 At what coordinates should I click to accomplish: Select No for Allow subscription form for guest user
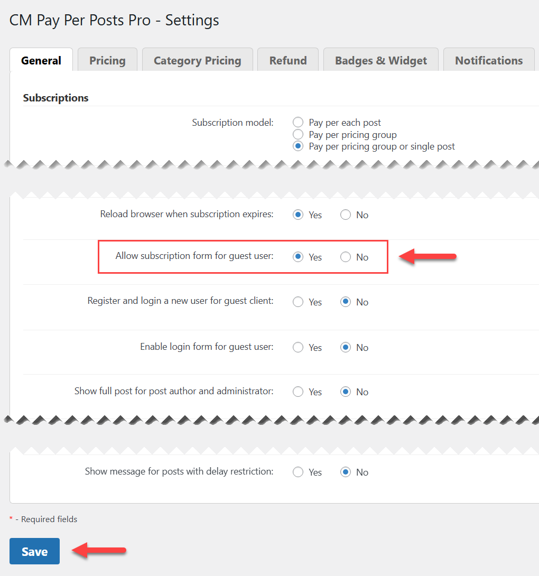346,257
